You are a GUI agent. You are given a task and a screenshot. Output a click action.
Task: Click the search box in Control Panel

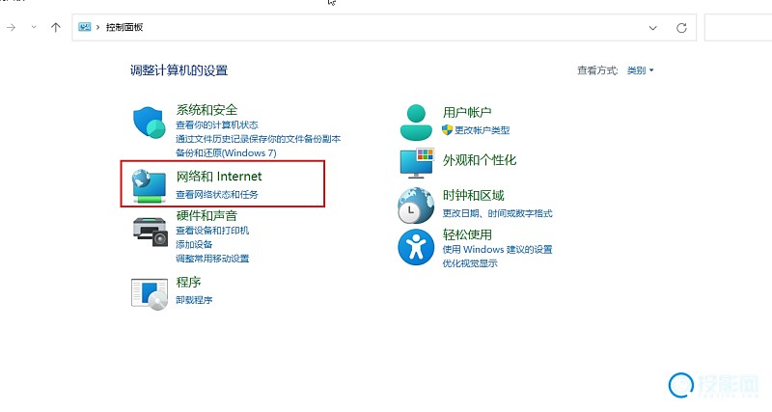tap(738, 28)
